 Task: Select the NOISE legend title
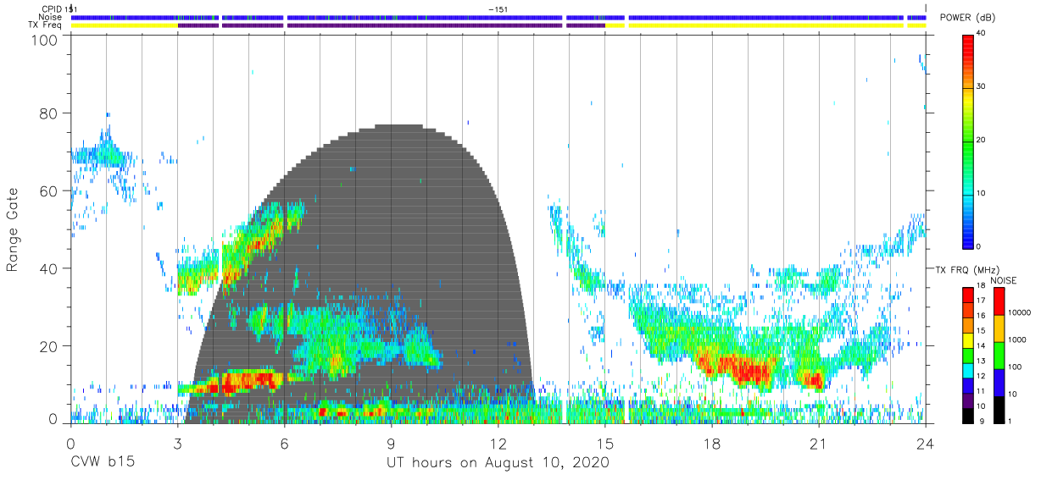click(x=1002, y=280)
